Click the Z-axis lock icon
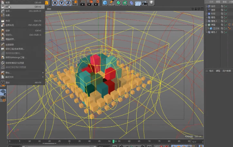 [x=69, y=3]
